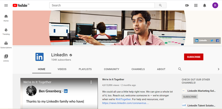Click the CHECK OUT OUR OTHER CHANNELS heading
222x109 pixels.
pos(196,81)
